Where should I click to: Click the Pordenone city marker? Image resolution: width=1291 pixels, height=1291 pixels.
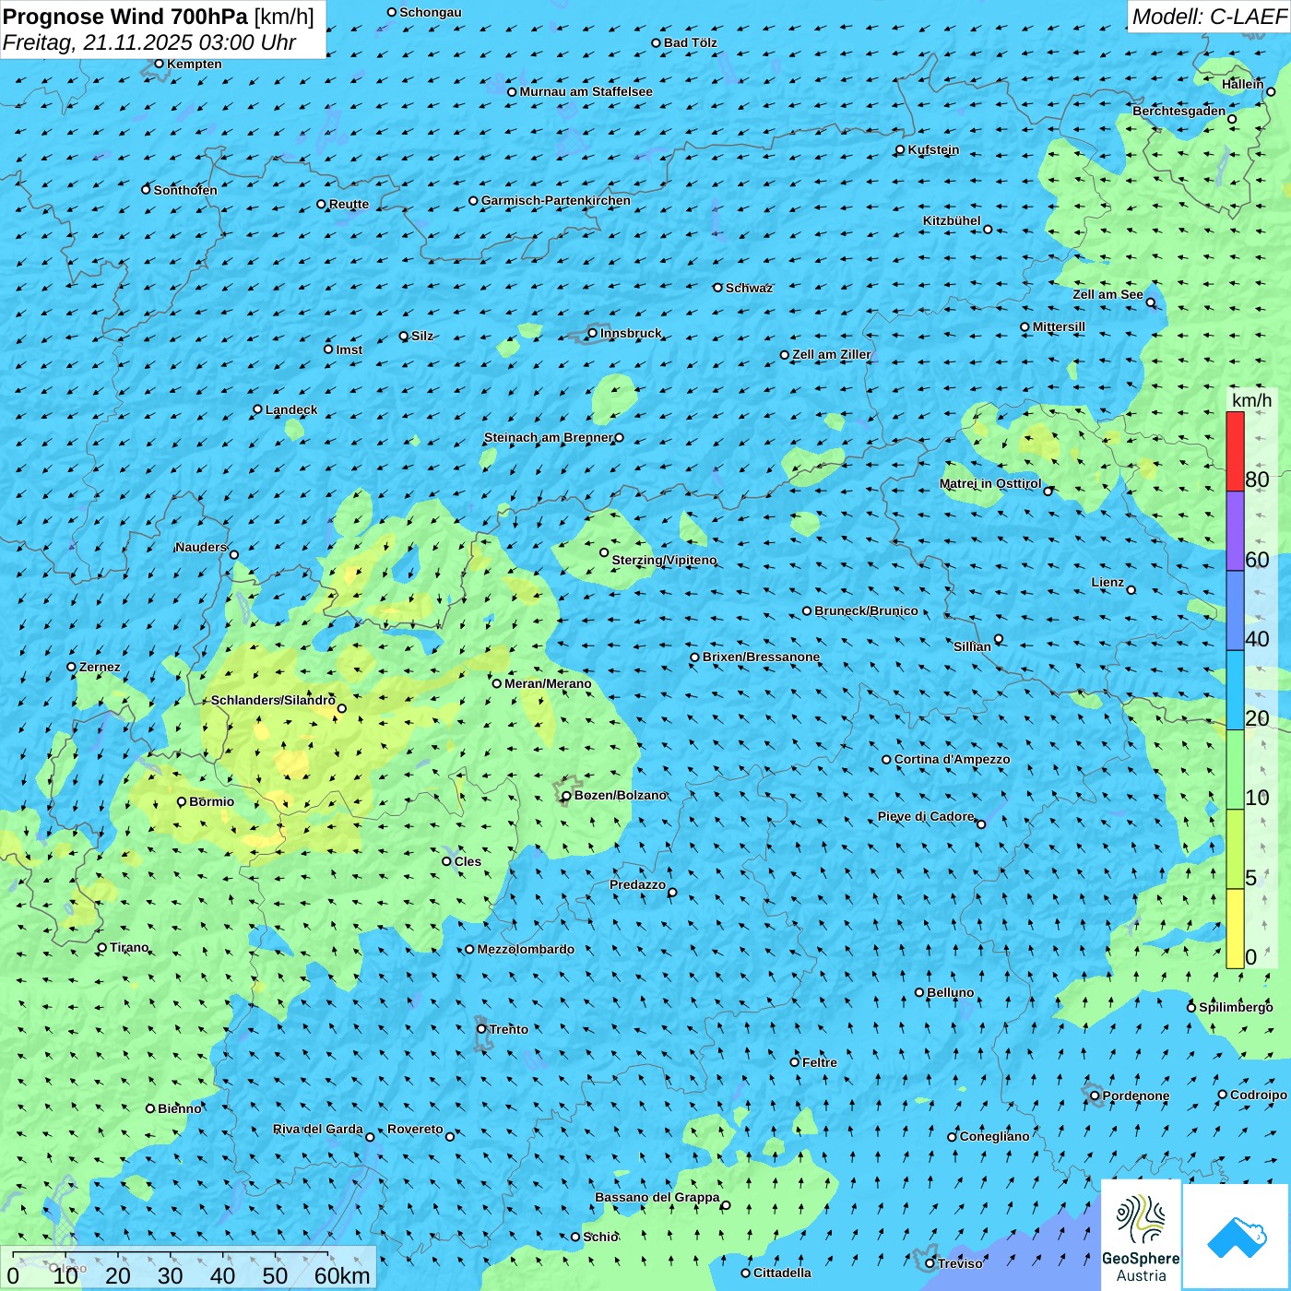pyautogui.click(x=1095, y=1096)
